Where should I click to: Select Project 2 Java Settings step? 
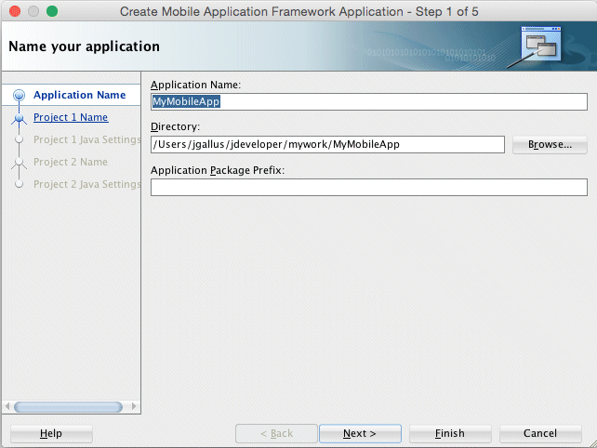(87, 184)
